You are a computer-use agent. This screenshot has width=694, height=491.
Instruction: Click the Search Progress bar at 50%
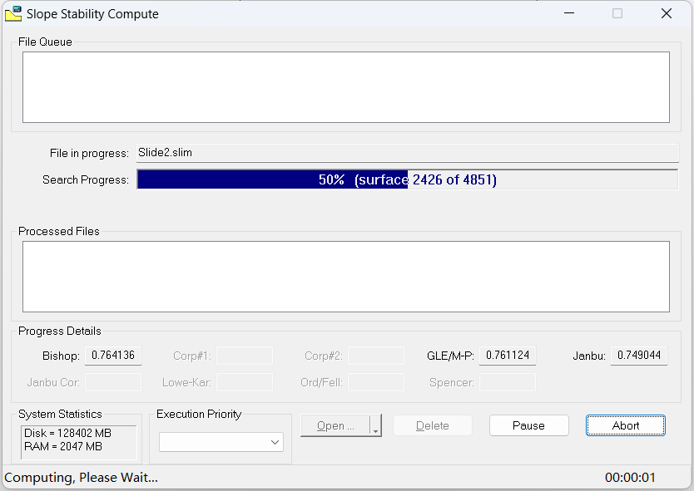408,179
